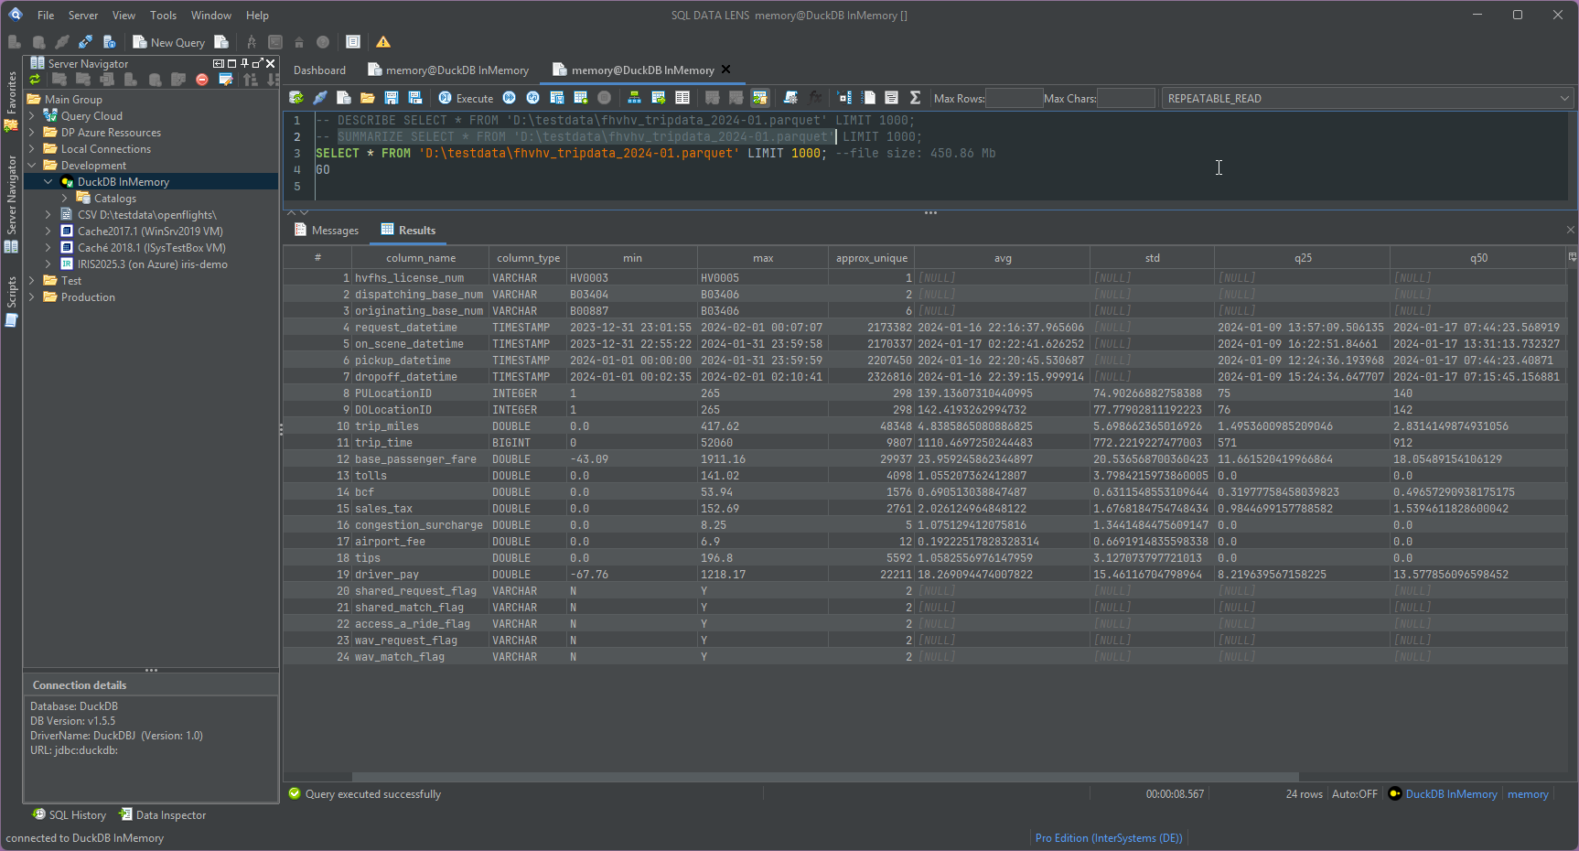This screenshot has height=851, width=1579.
Task: Open the View menu
Action: [x=124, y=15]
